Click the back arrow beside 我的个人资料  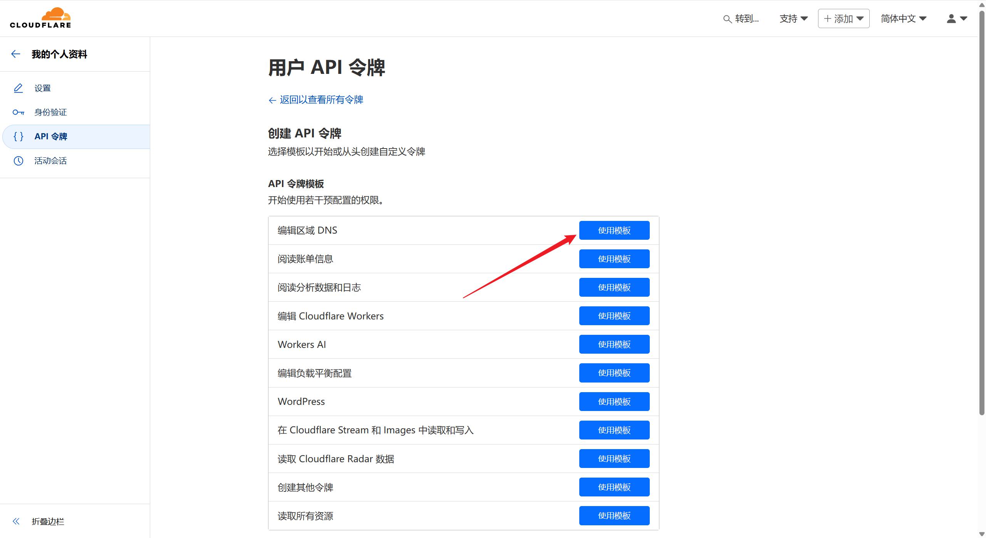[x=16, y=54]
